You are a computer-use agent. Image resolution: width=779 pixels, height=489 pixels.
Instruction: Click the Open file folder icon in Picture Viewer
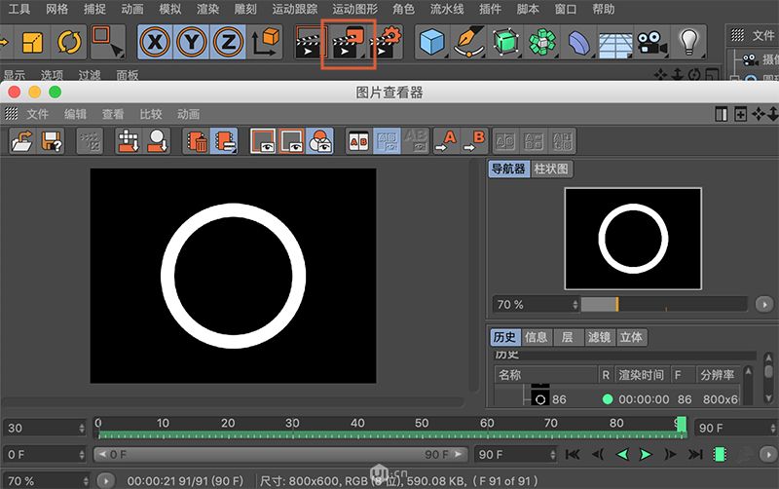click(x=21, y=142)
